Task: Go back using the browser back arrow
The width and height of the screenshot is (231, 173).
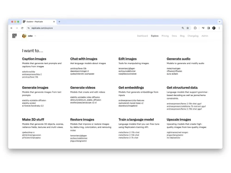Action: [12, 28]
